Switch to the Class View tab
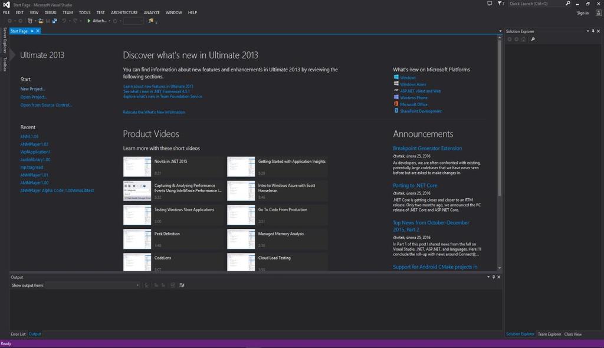The image size is (604, 348). tap(573, 334)
